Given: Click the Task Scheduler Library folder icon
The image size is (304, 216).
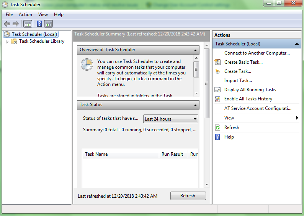Looking at the screenshot, I should pyautogui.click(x=14, y=41).
